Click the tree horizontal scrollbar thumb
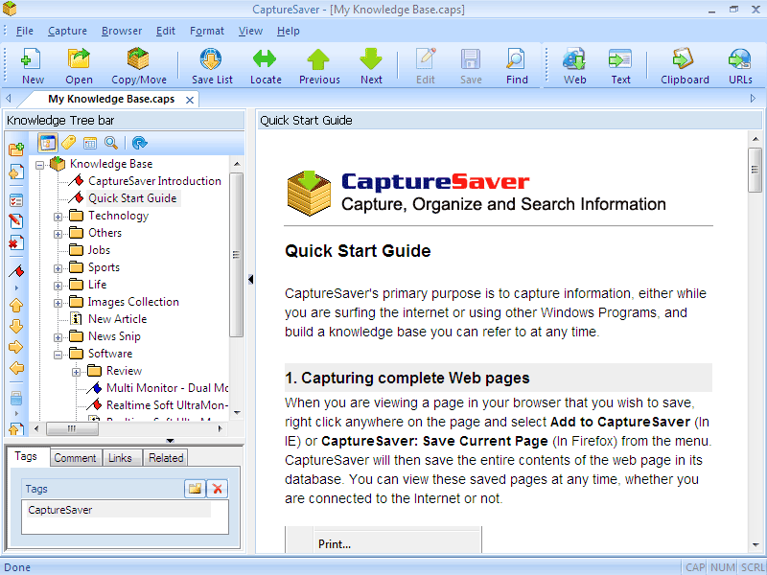 click(x=74, y=428)
